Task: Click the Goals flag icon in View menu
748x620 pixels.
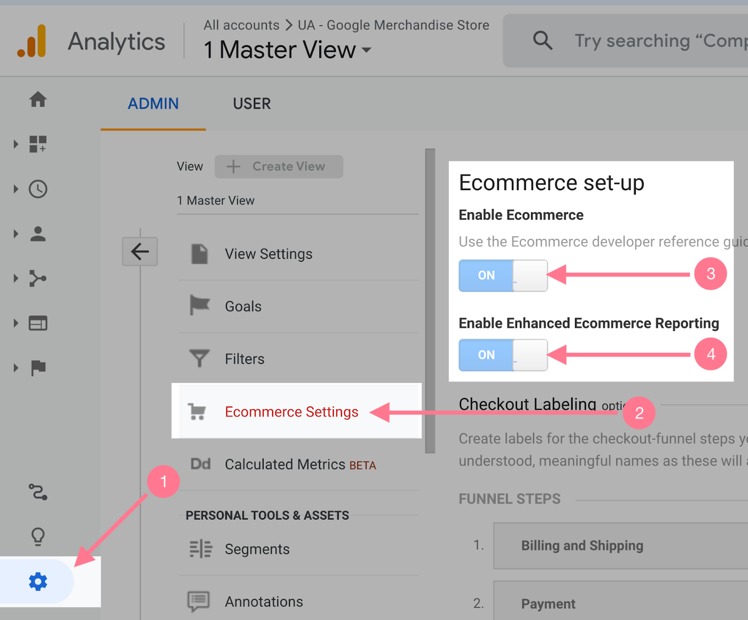Action: (200, 306)
